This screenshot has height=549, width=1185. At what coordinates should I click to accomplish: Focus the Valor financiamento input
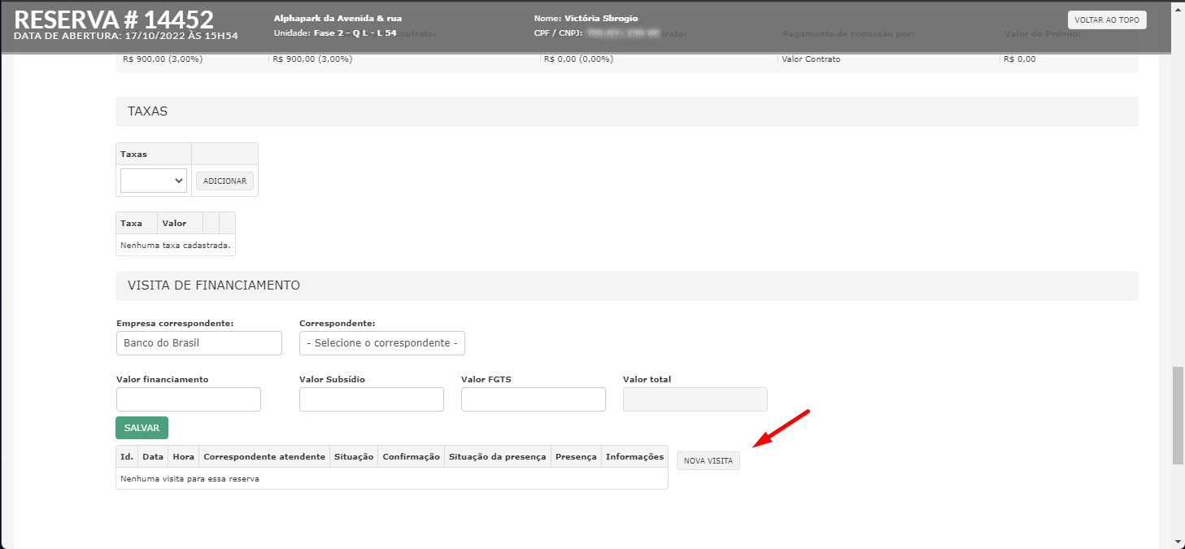pos(189,399)
